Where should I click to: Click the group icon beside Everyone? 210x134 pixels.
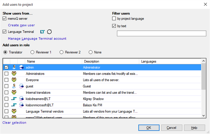[x=14, y=80]
